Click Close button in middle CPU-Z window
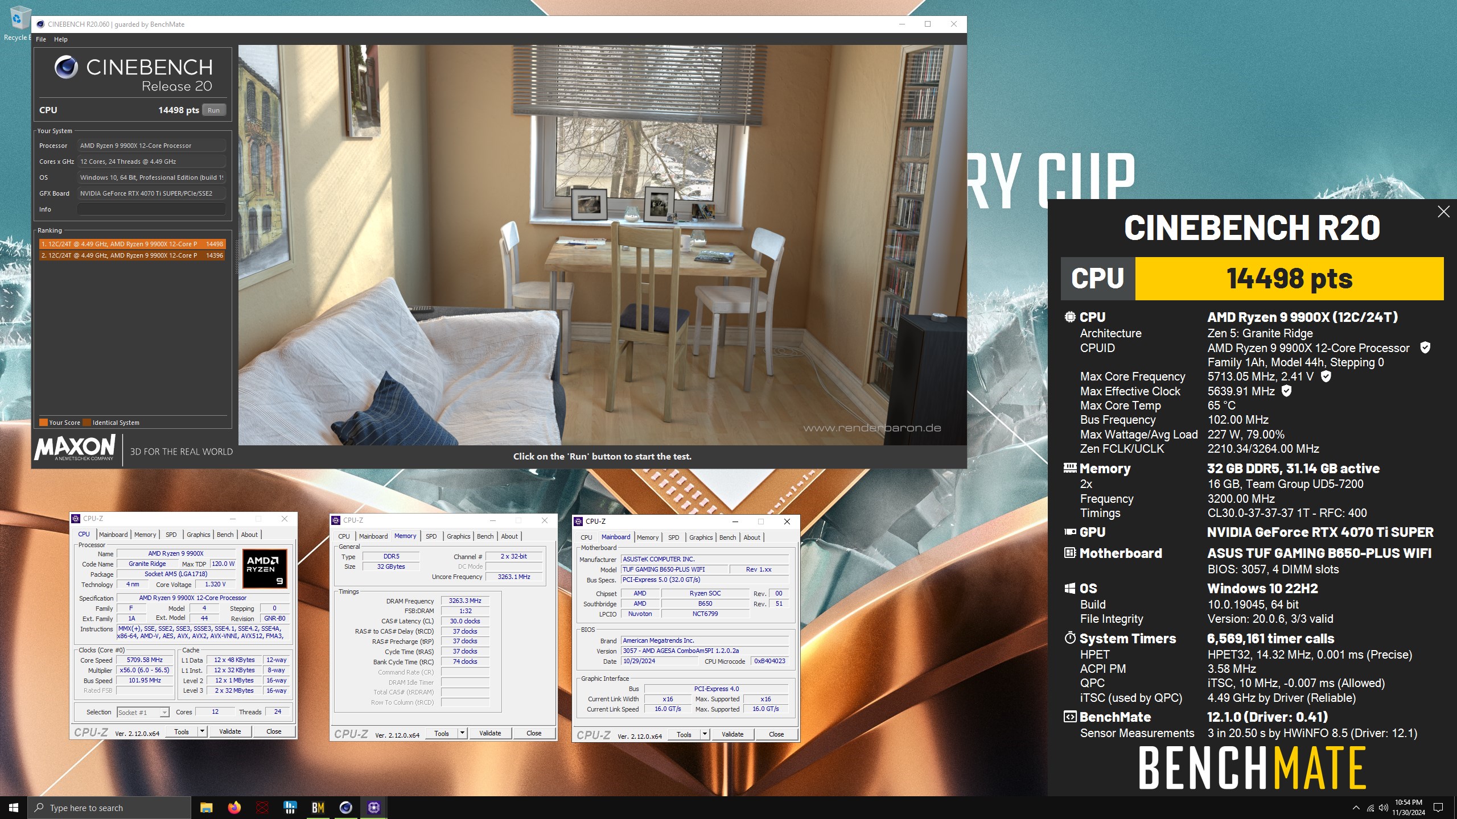The width and height of the screenshot is (1457, 819). [x=534, y=733]
